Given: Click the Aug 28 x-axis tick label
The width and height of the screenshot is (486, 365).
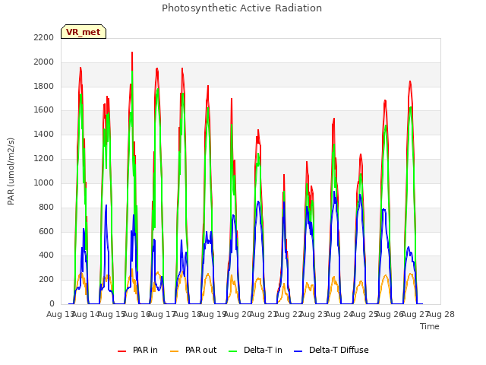Looking at the screenshot, I should click(x=440, y=314).
